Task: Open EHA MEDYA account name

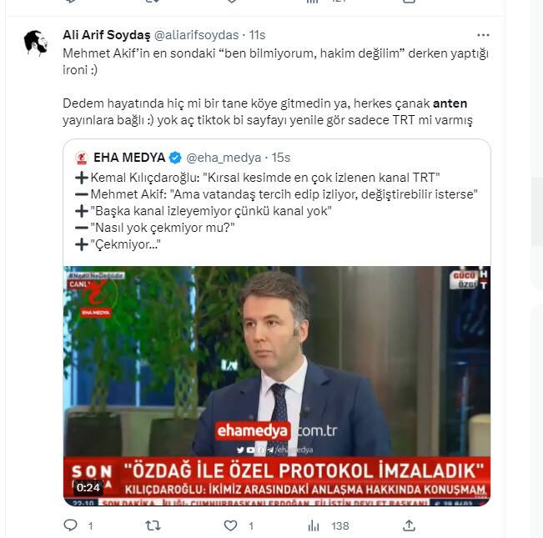Action: (x=129, y=158)
